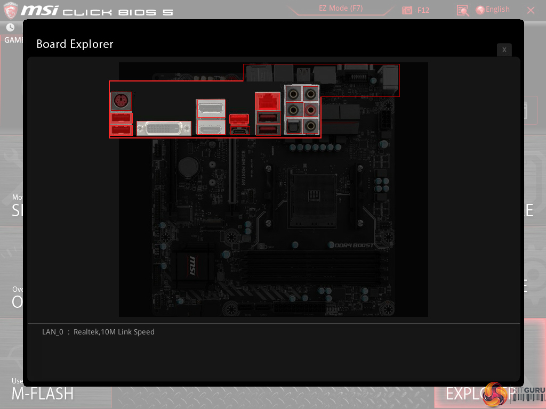Select the round CMOS battery on board
This screenshot has width=546, height=409.
[188, 168]
